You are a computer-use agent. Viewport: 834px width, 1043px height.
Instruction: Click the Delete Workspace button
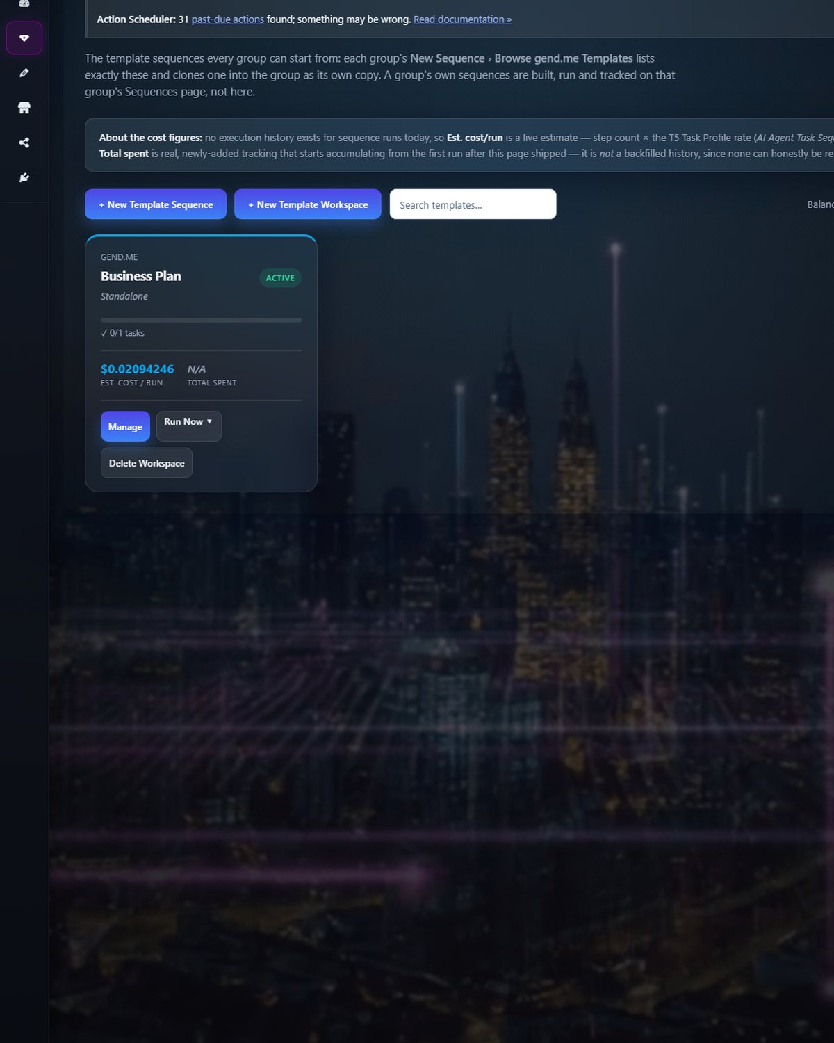(x=147, y=463)
